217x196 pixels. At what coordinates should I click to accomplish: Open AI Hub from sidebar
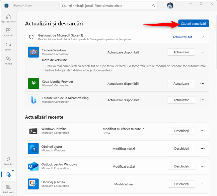point(8,60)
